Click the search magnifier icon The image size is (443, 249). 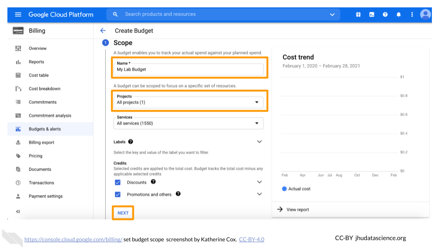(115, 14)
